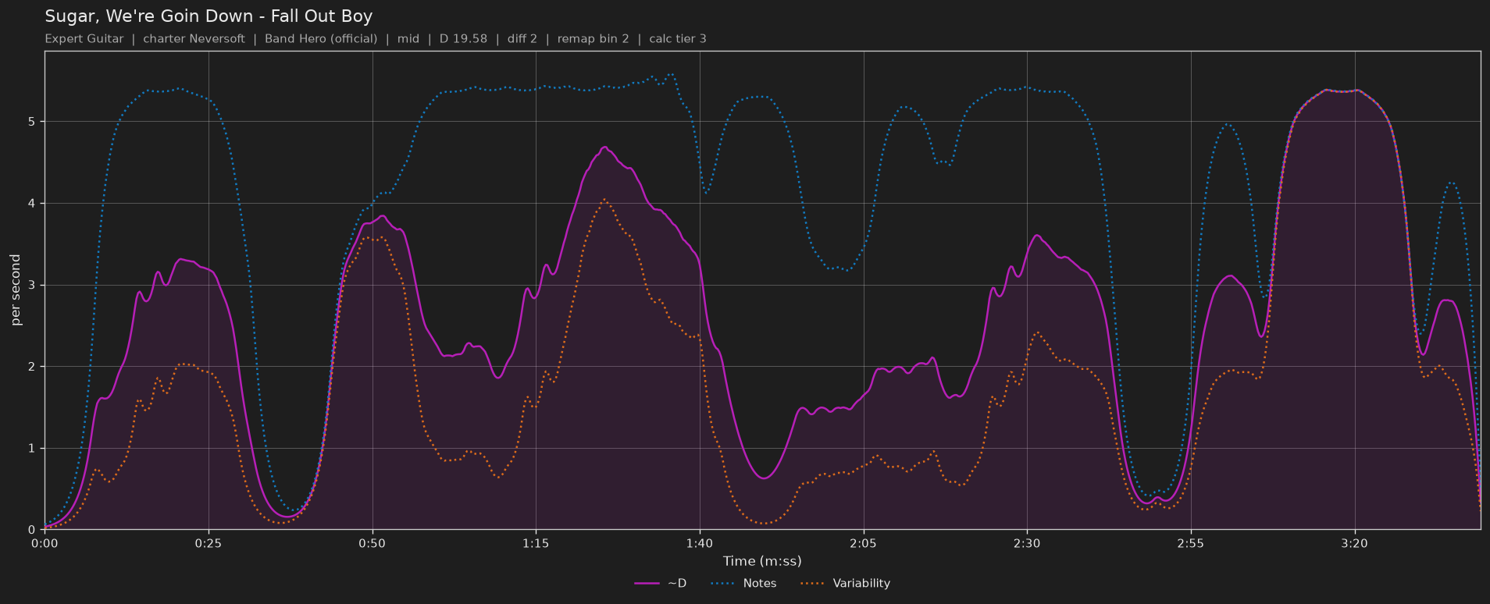1490x604 pixels.
Task: Select the "Variability" legend label
Action: [861, 584]
